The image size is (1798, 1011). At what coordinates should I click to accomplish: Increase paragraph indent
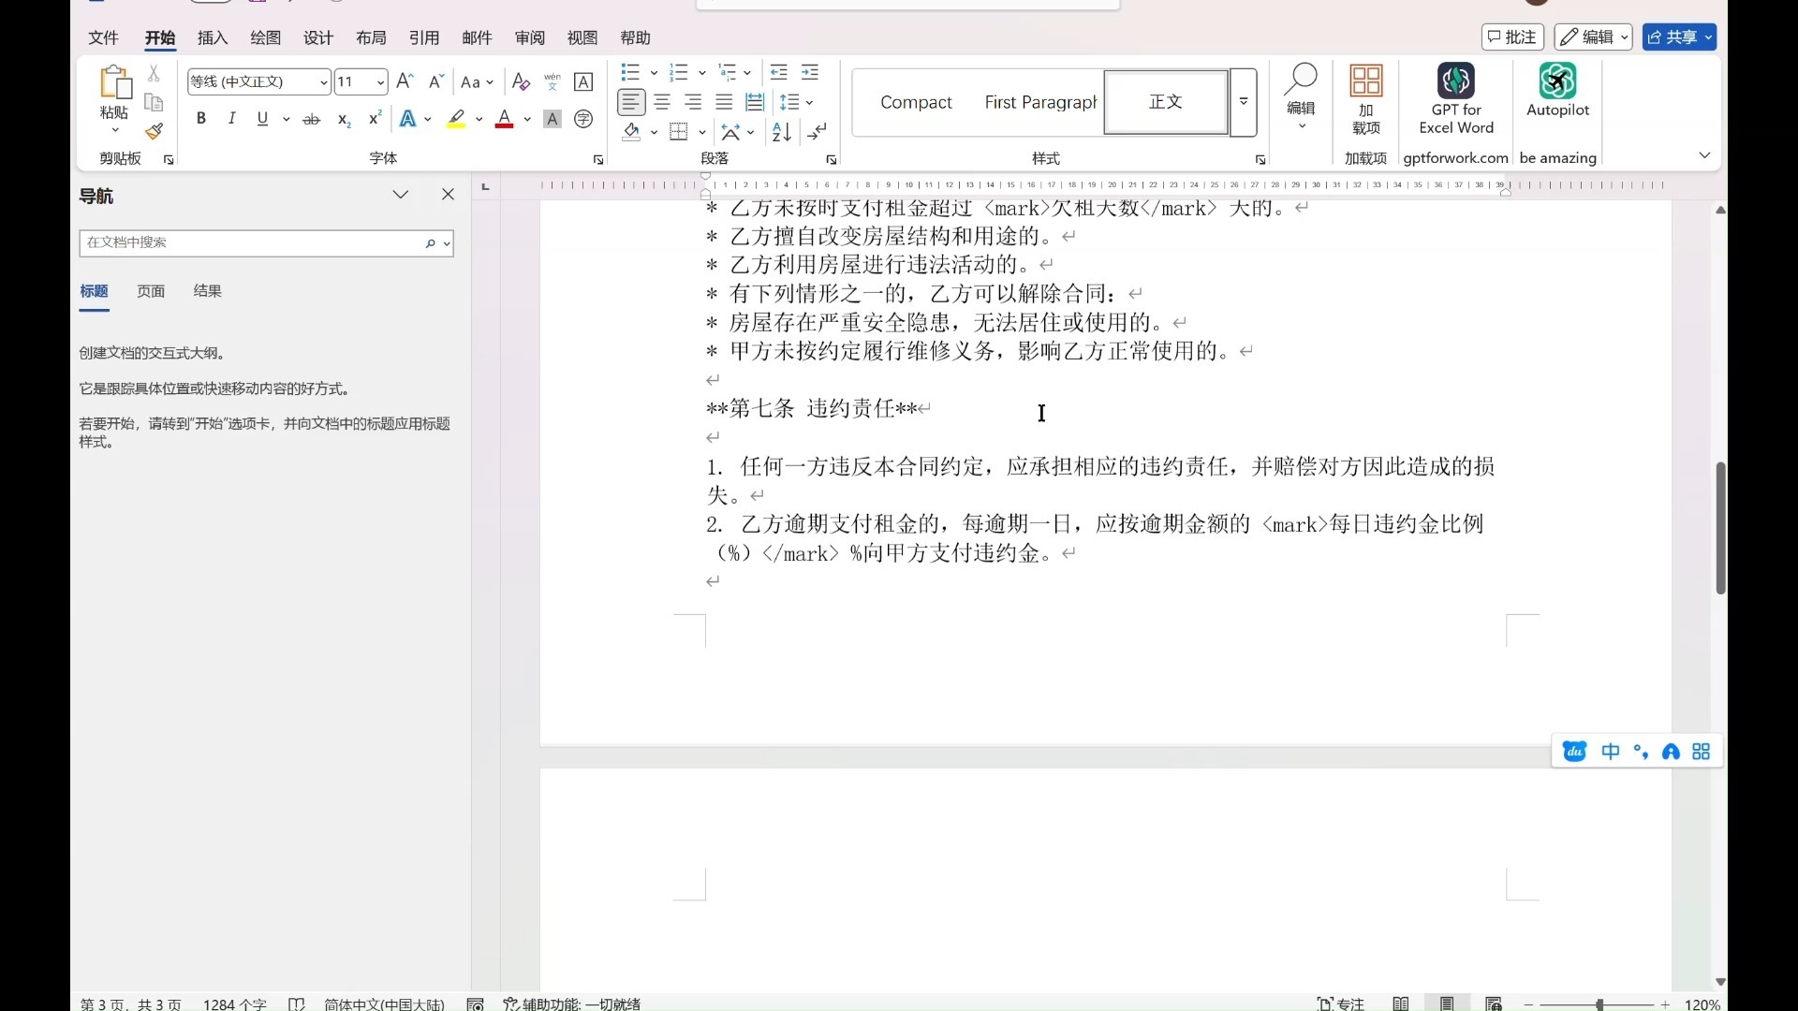(810, 72)
